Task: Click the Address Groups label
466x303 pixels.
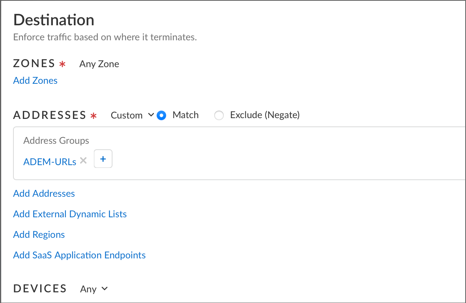Action: click(x=56, y=141)
